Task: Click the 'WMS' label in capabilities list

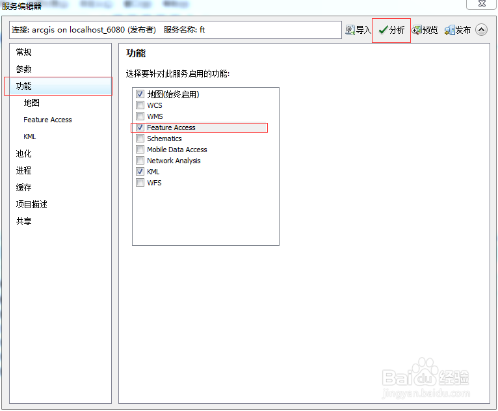Action: click(155, 116)
